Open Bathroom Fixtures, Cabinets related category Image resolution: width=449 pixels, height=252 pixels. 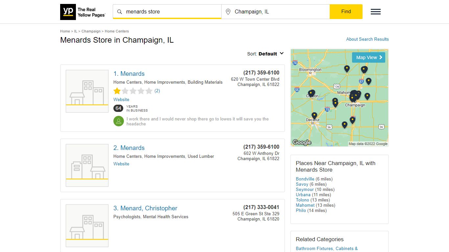coord(327,248)
